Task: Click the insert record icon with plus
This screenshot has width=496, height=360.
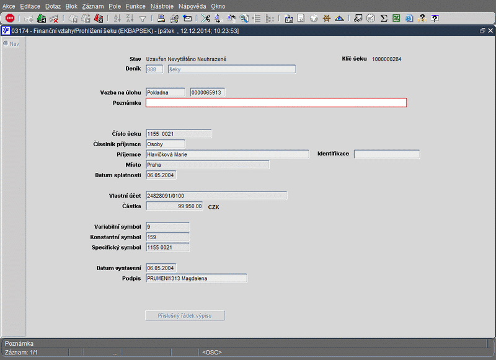Action: [29, 19]
